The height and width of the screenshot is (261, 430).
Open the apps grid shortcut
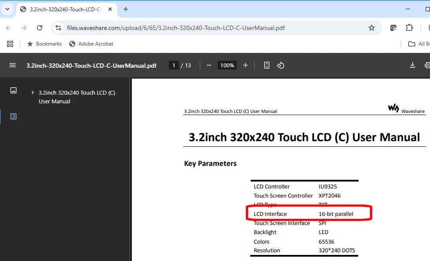point(10,44)
